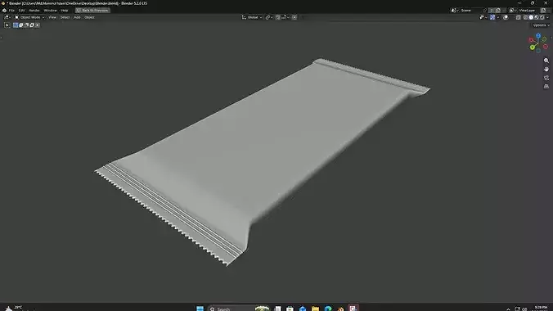
Task: Open the View Layer browse dropdown
Action: click(x=513, y=11)
